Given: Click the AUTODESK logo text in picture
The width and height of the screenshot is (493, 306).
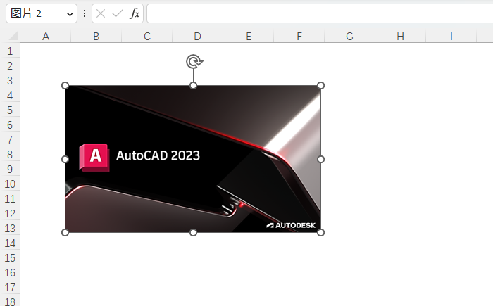Looking at the screenshot, I should pos(291,225).
